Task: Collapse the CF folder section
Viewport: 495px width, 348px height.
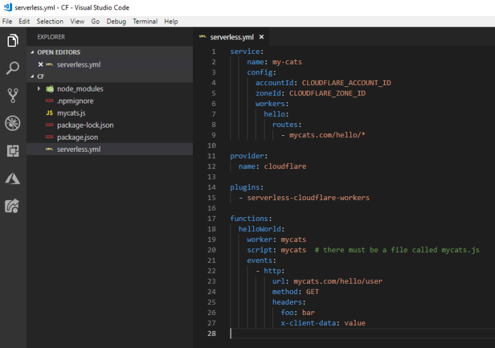Action: [x=32, y=76]
